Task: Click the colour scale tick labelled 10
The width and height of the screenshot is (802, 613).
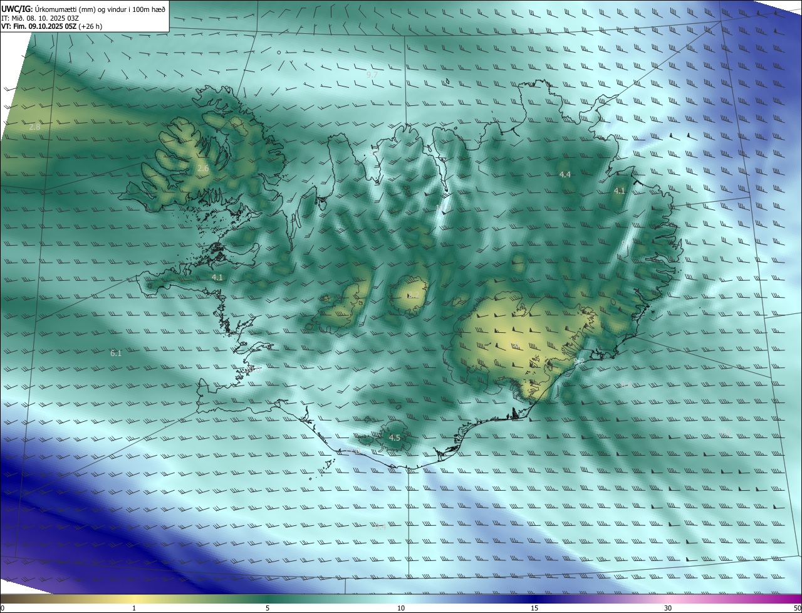Action: pos(401,608)
